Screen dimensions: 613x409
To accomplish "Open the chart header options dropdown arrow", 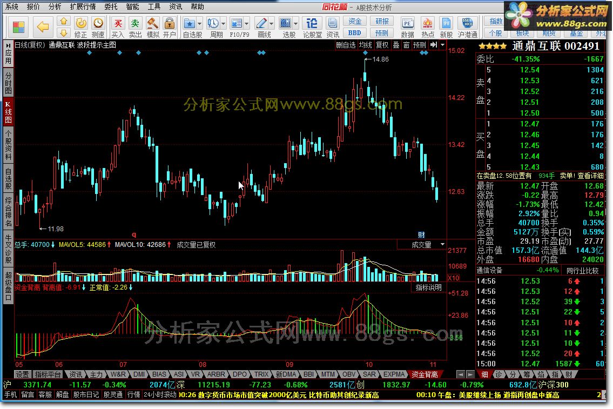I will pyautogui.click(x=442, y=45).
